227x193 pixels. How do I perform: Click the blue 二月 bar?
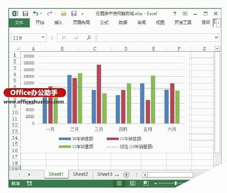[69, 99]
